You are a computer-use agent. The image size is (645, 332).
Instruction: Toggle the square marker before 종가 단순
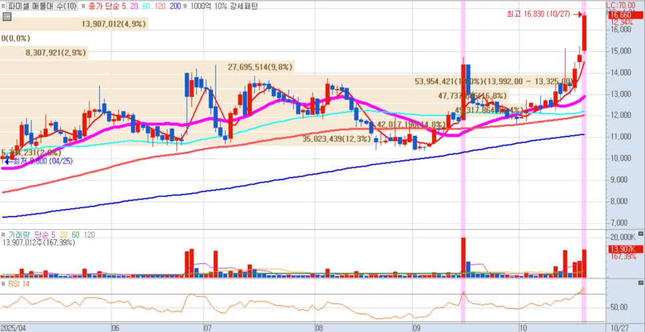pos(83,6)
